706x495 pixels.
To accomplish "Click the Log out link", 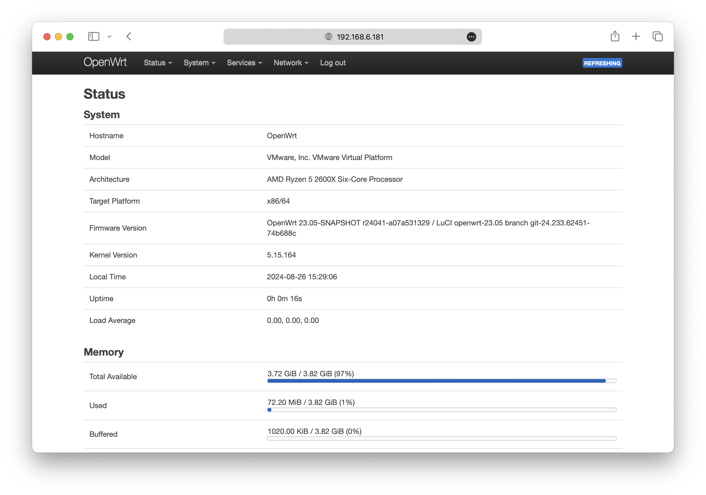I will pos(333,63).
